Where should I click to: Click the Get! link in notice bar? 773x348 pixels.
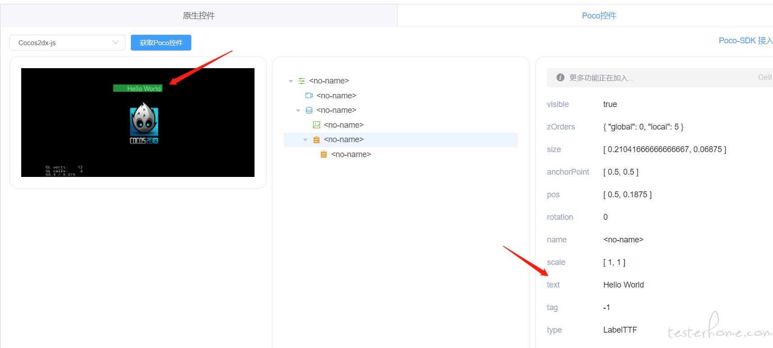tap(765, 78)
